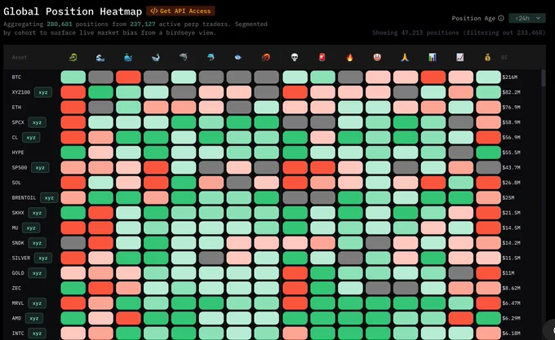Click the clown face cohort icon
The width and height of the screenshot is (555, 340).
coord(377,57)
